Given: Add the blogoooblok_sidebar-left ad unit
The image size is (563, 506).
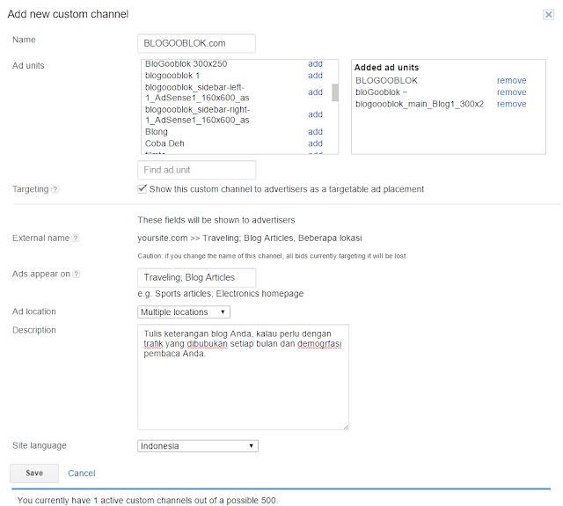Looking at the screenshot, I should coord(315,92).
